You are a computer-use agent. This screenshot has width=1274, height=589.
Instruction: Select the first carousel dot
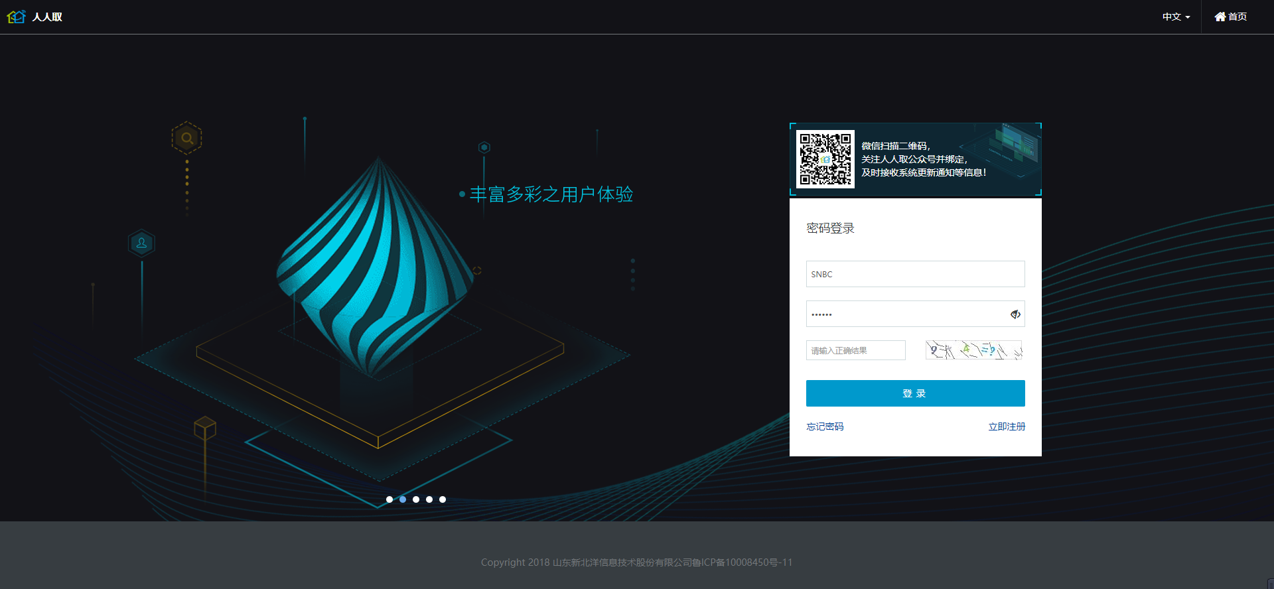pos(389,499)
